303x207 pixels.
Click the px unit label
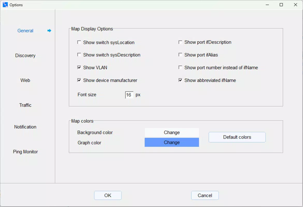coord(138,95)
